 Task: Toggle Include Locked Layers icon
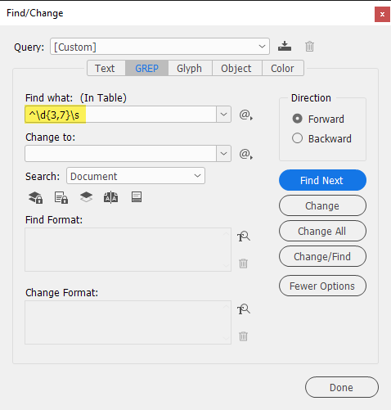tap(35, 197)
